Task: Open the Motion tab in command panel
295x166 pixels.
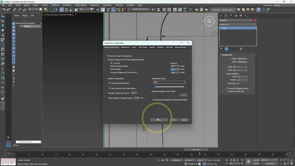Action: coord(236,16)
